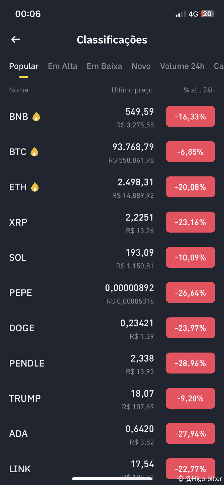The width and height of the screenshot is (224, 485).
Task: Tap the battery indicator in status bar
Action: [x=208, y=14]
